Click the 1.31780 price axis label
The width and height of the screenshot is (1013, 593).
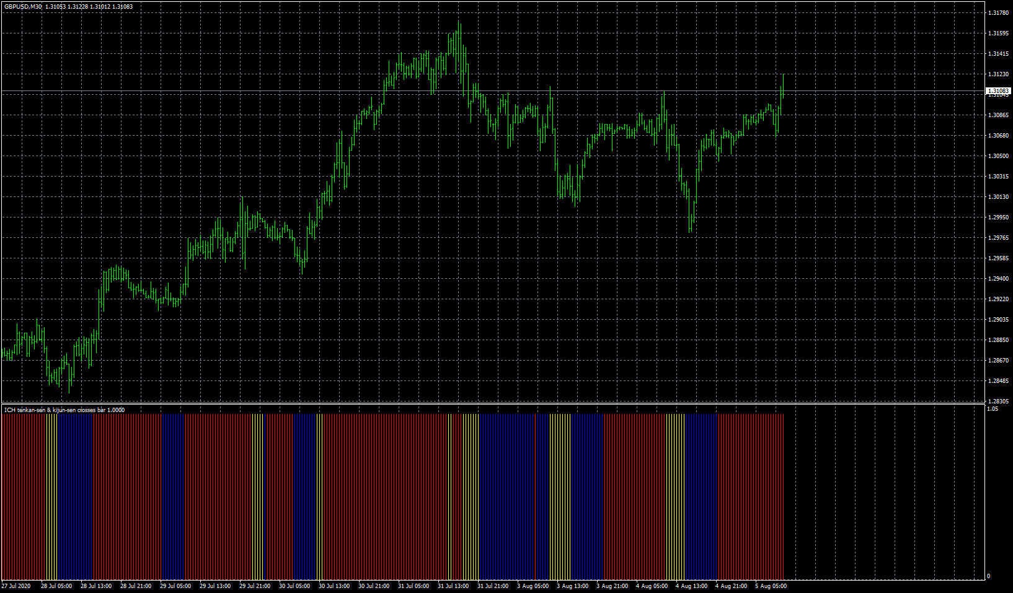997,13
